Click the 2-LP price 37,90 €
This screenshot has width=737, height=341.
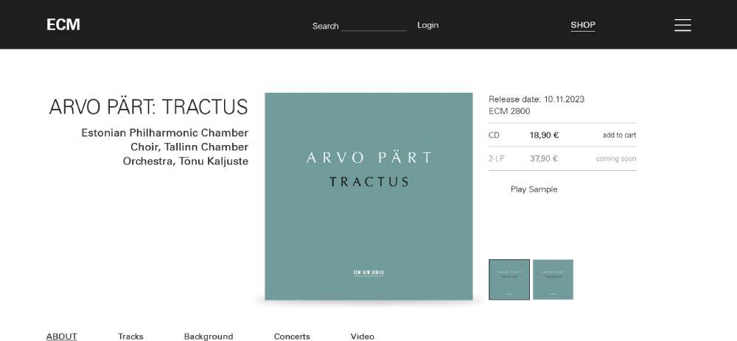[x=543, y=159]
